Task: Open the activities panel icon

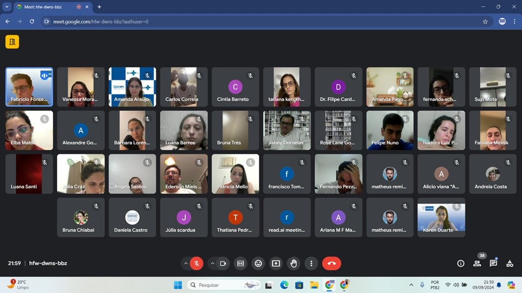Action: (x=509, y=263)
